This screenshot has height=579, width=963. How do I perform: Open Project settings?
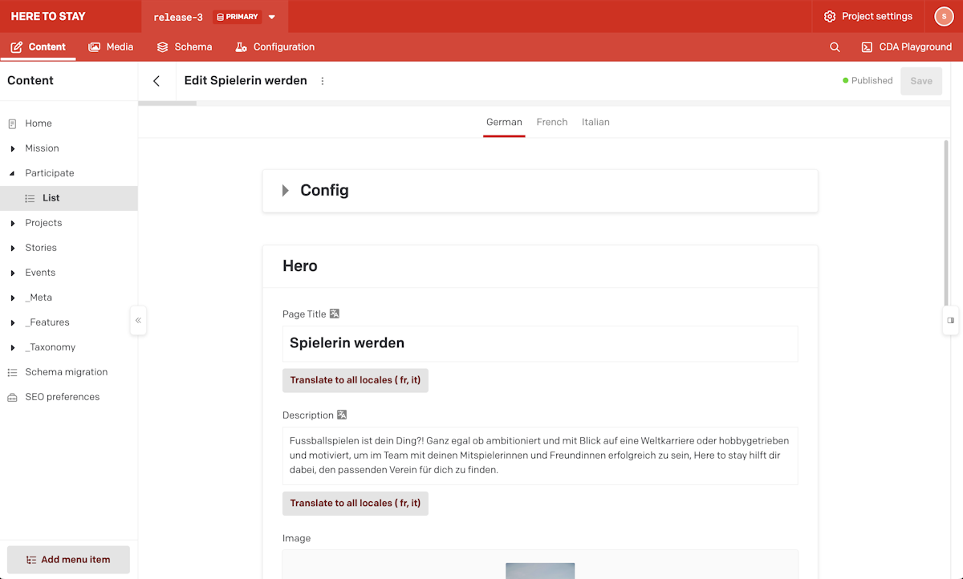pos(868,16)
